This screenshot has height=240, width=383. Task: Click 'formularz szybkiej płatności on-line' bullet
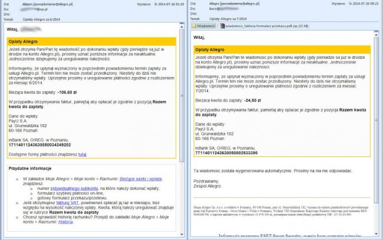point(70,193)
